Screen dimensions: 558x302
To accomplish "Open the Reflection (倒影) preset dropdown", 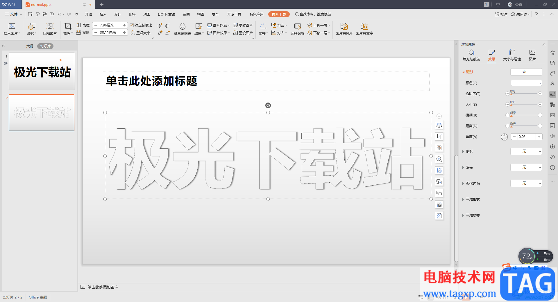I will 526,151.
